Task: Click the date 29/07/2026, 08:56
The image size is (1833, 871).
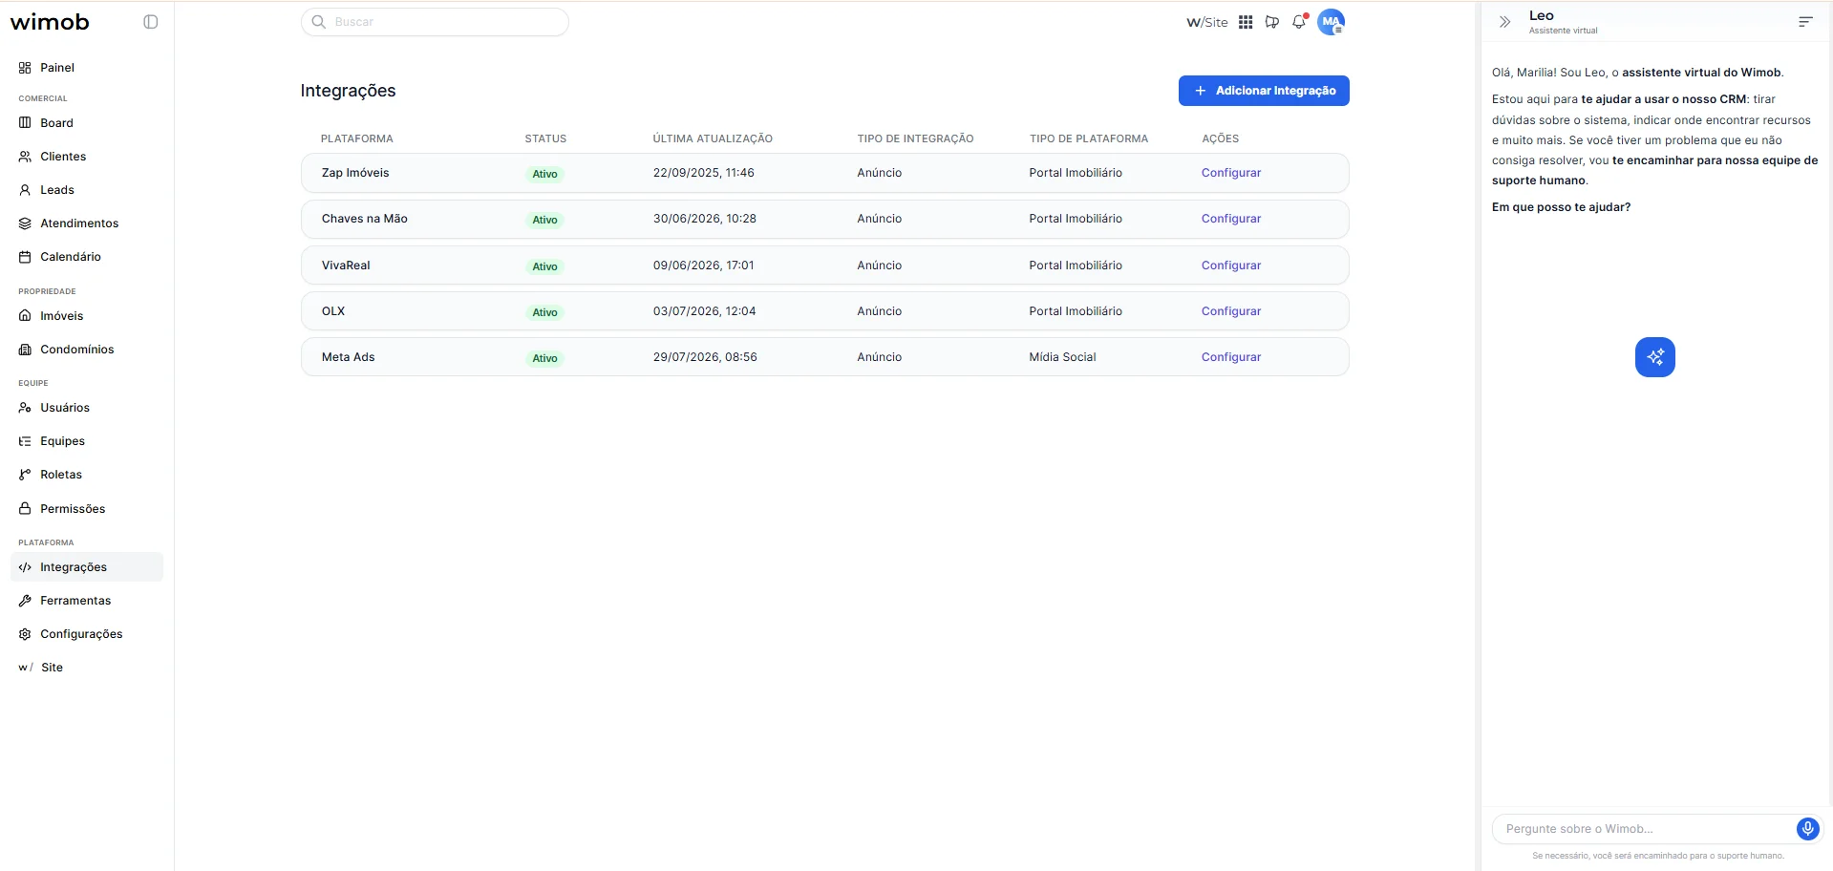Action: (705, 357)
